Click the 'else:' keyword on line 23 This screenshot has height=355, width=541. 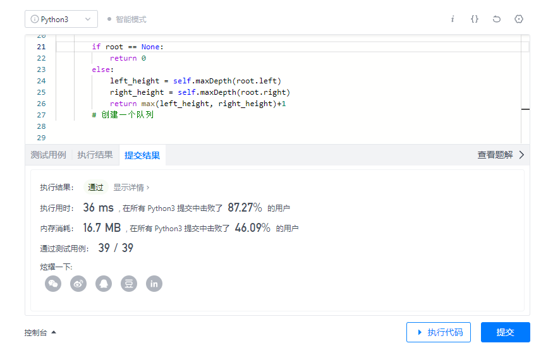(102, 69)
